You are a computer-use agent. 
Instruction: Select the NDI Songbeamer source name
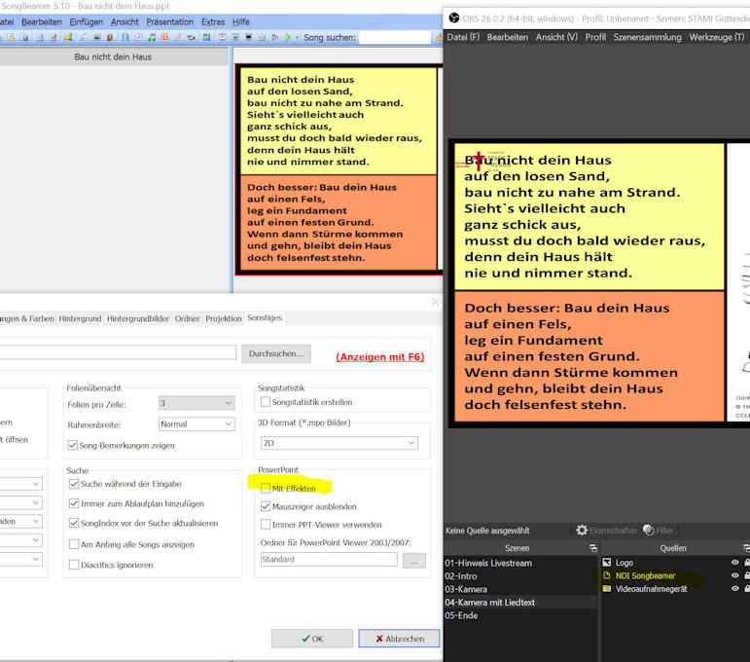[x=645, y=575]
